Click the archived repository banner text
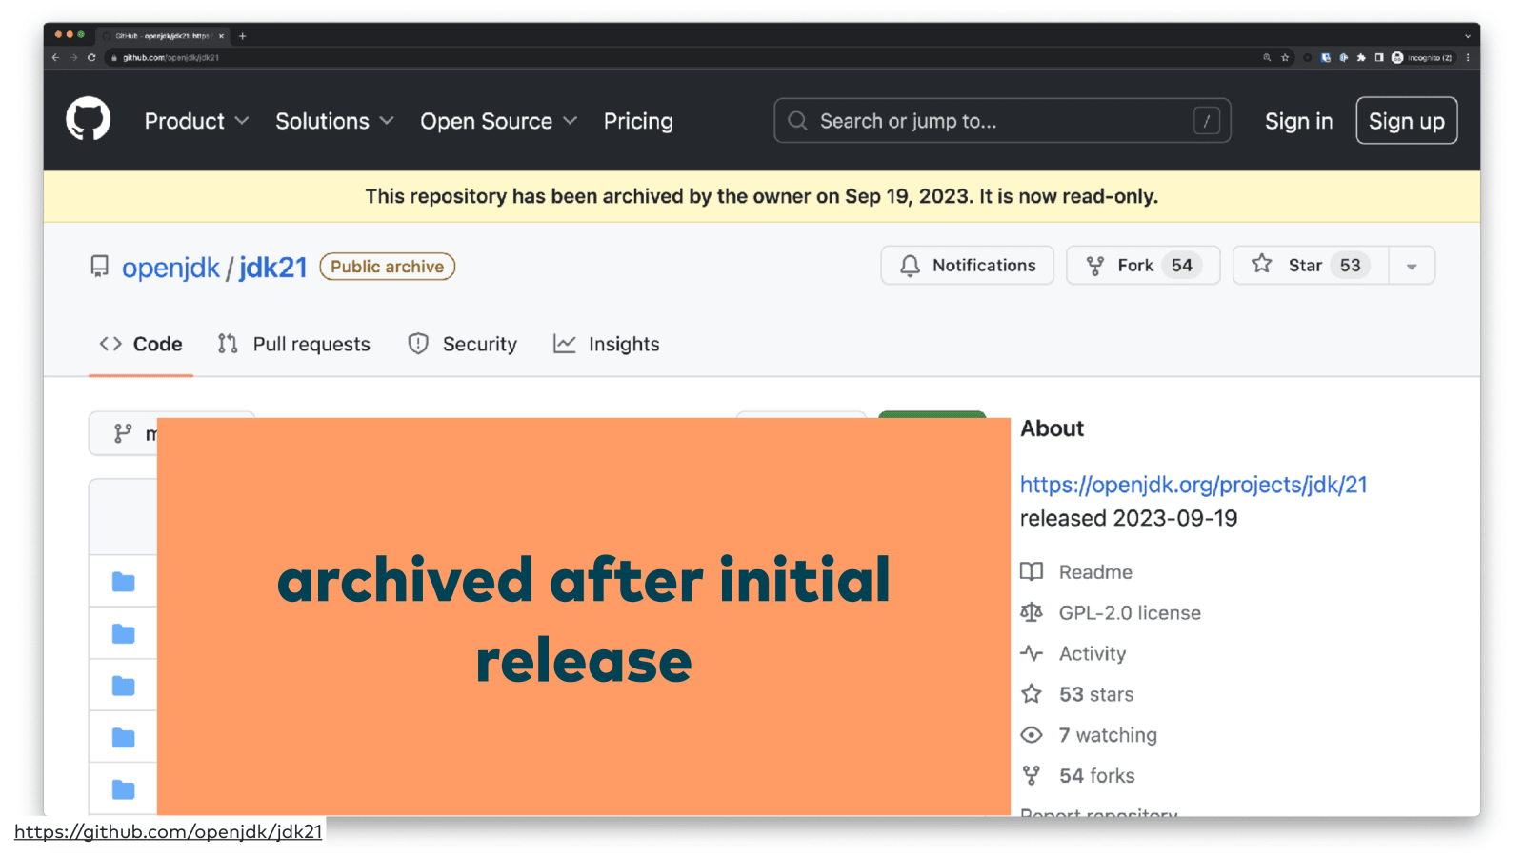This screenshot has height=857, width=1524. tap(762, 196)
